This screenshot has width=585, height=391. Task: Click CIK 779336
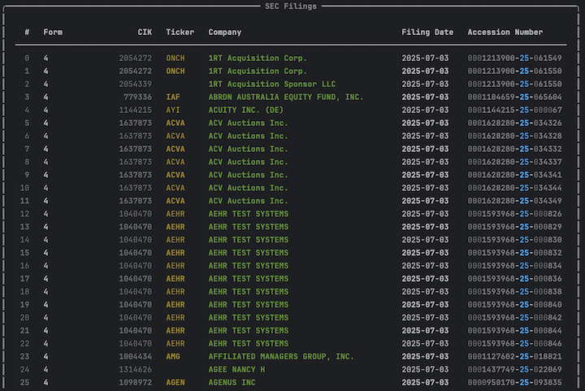point(137,97)
